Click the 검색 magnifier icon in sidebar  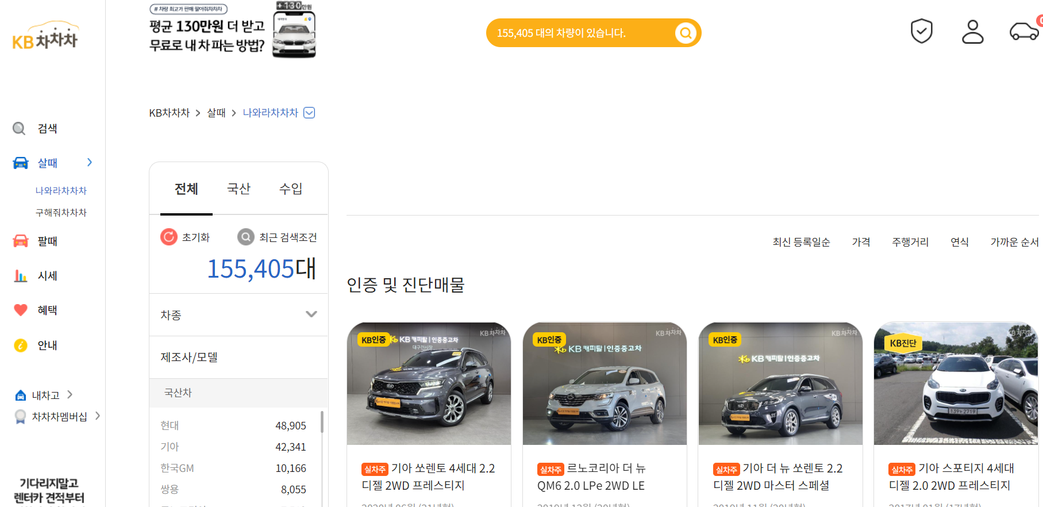(20, 128)
